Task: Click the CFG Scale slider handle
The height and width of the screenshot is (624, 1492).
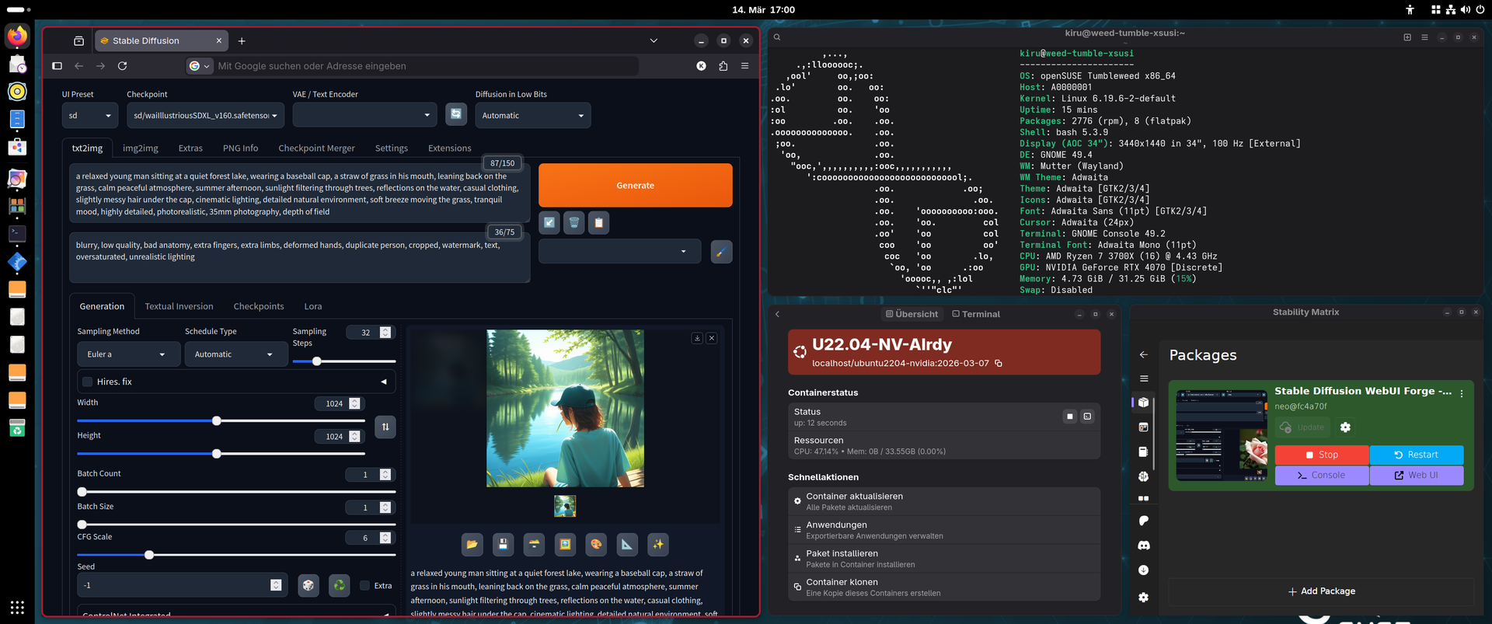Action: (x=149, y=555)
